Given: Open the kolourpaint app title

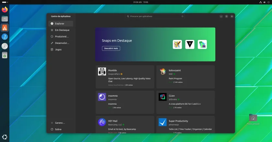Looking at the screenshot, I should point(175,71).
